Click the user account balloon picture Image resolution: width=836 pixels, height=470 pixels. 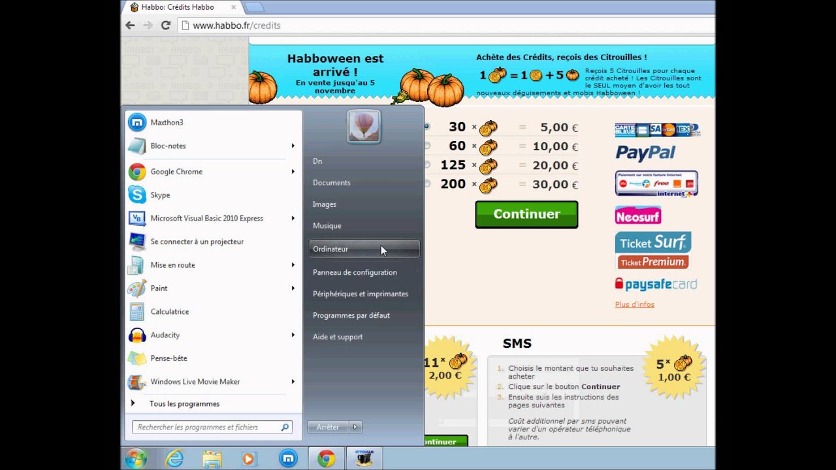(364, 126)
